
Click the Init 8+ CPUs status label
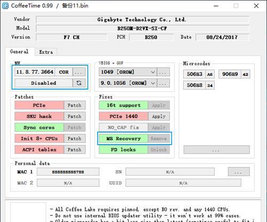coord(39,138)
